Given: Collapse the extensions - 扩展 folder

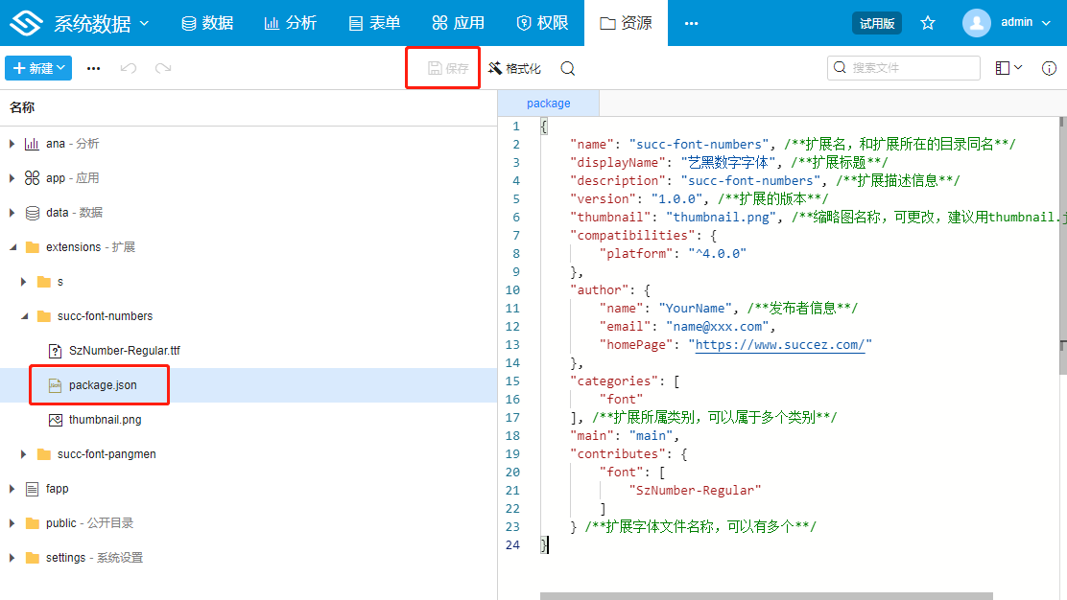Looking at the screenshot, I should coord(12,247).
